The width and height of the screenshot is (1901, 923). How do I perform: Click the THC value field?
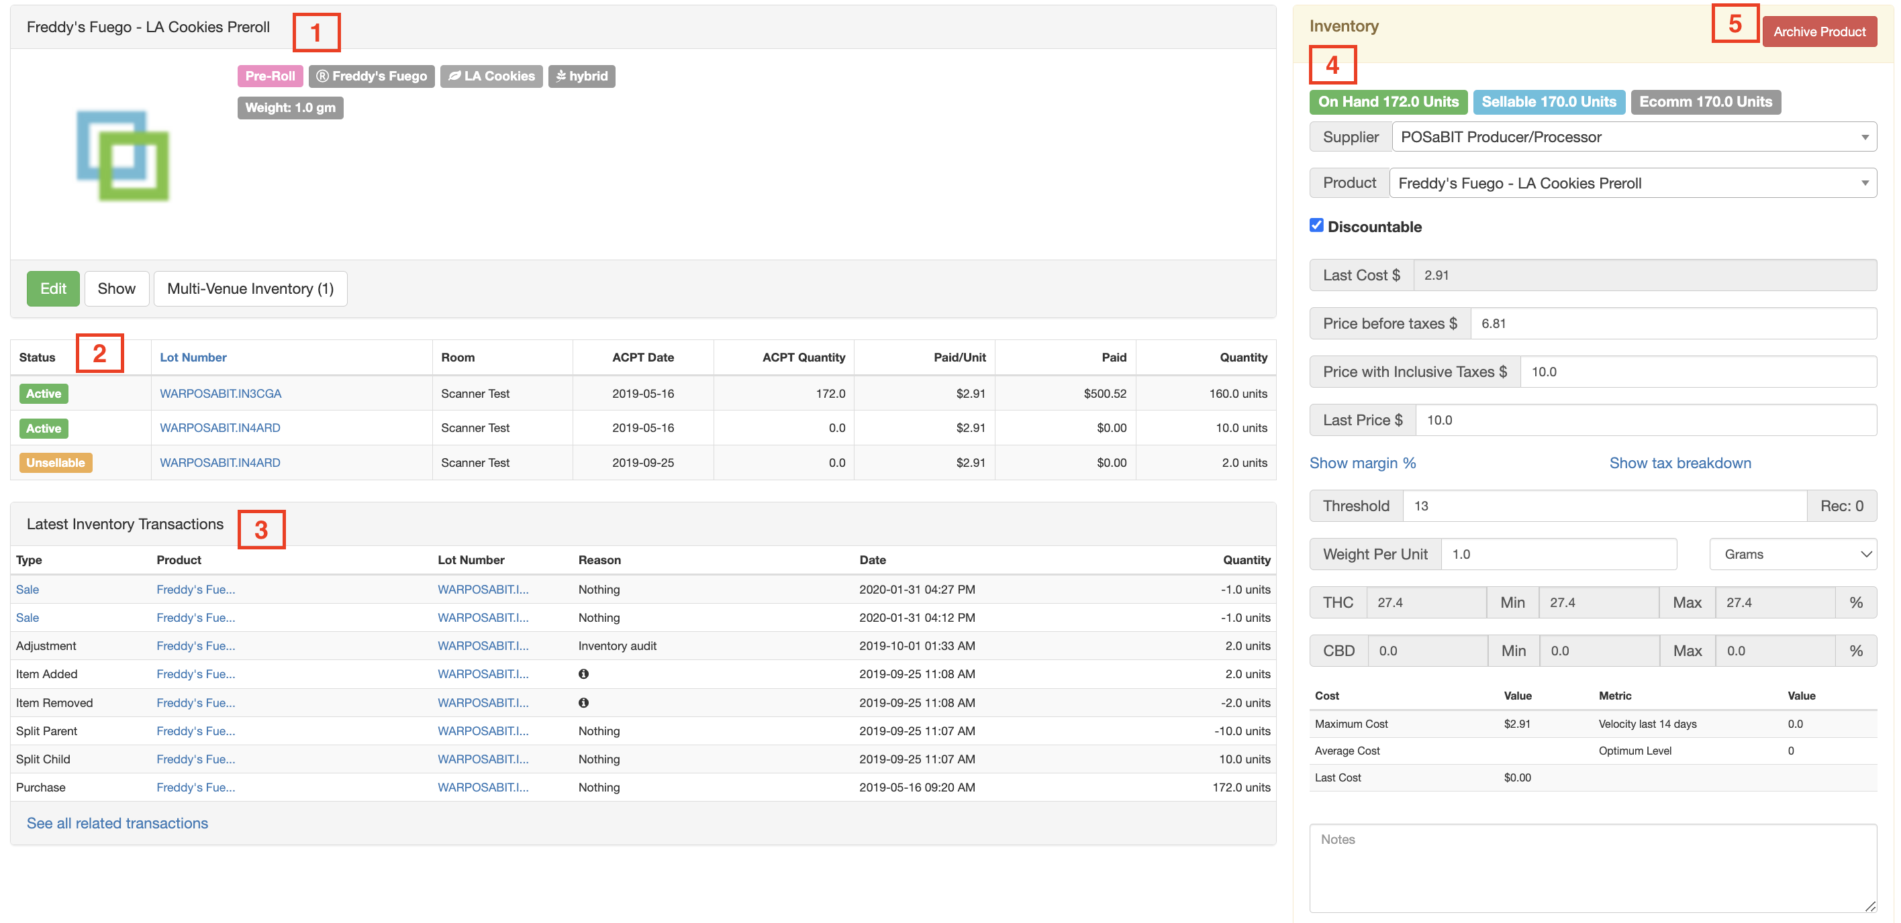[x=1426, y=602]
